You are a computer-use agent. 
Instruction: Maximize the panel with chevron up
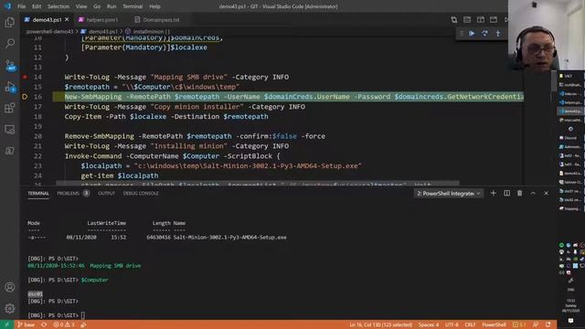coord(533,193)
